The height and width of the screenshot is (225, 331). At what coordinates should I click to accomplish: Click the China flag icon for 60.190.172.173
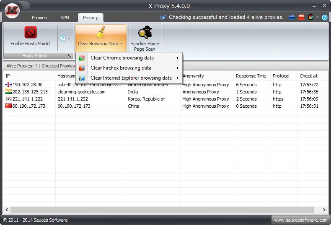[x=8, y=106]
